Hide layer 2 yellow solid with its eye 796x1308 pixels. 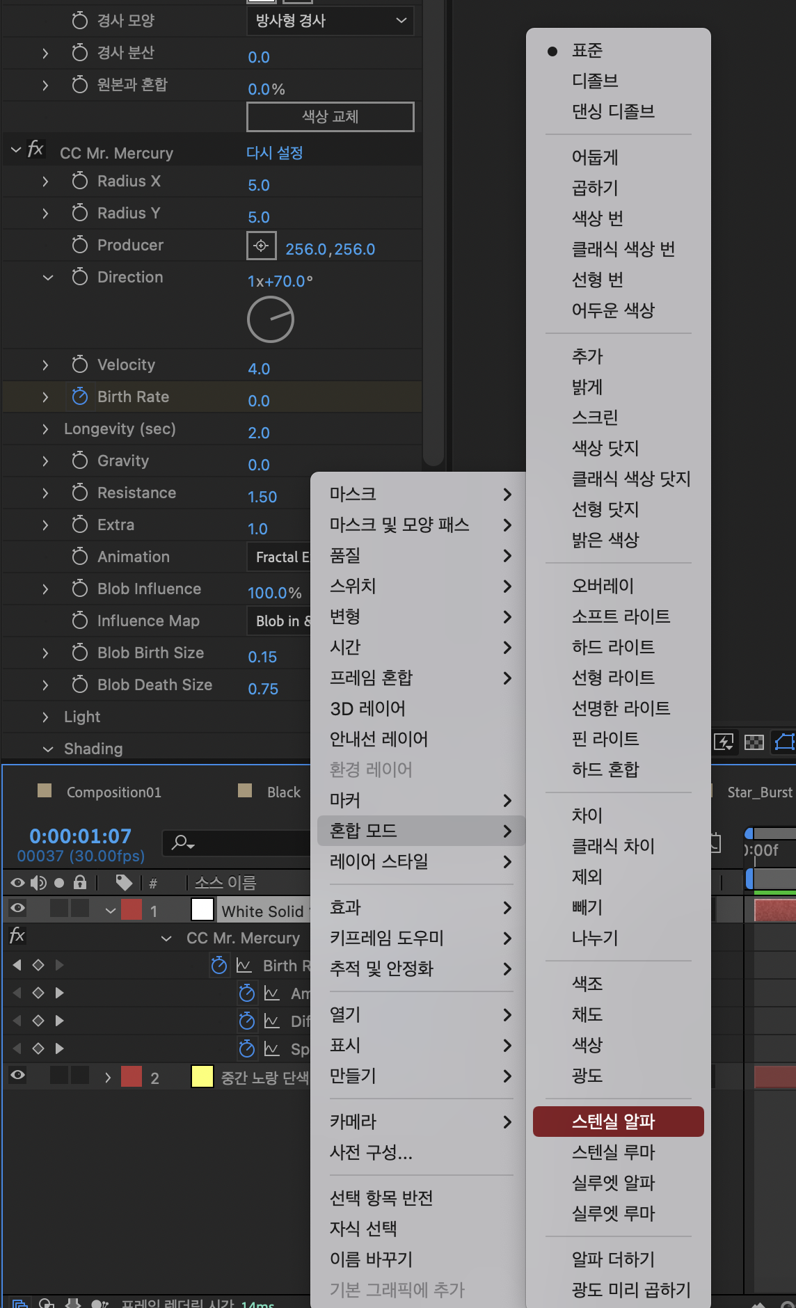tap(17, 1075)
